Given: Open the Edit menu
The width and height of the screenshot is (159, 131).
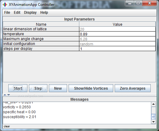Looking at the screenshot, I should 17,13.
